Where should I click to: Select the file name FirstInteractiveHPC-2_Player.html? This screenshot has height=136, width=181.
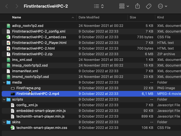tap(39, 43)
